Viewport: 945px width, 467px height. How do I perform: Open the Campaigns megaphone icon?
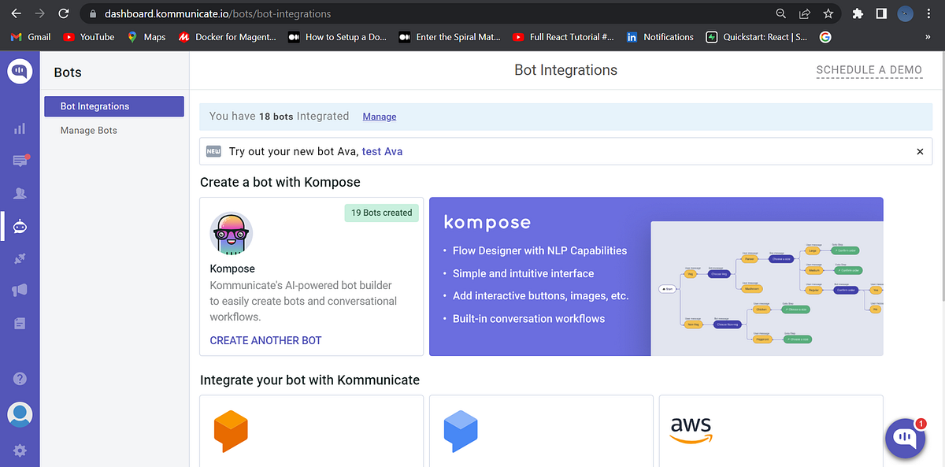(20, 291)
